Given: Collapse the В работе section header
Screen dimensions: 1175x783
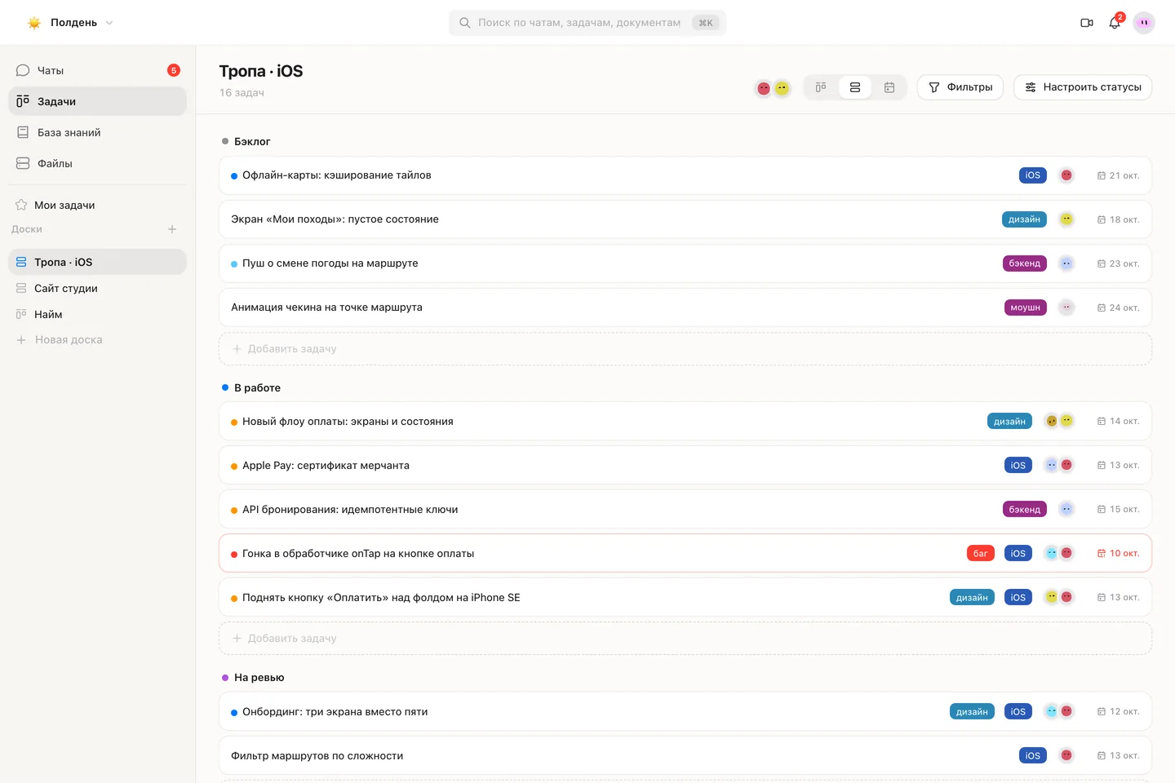Looking at the screenshot, I should tap(251, 387).
